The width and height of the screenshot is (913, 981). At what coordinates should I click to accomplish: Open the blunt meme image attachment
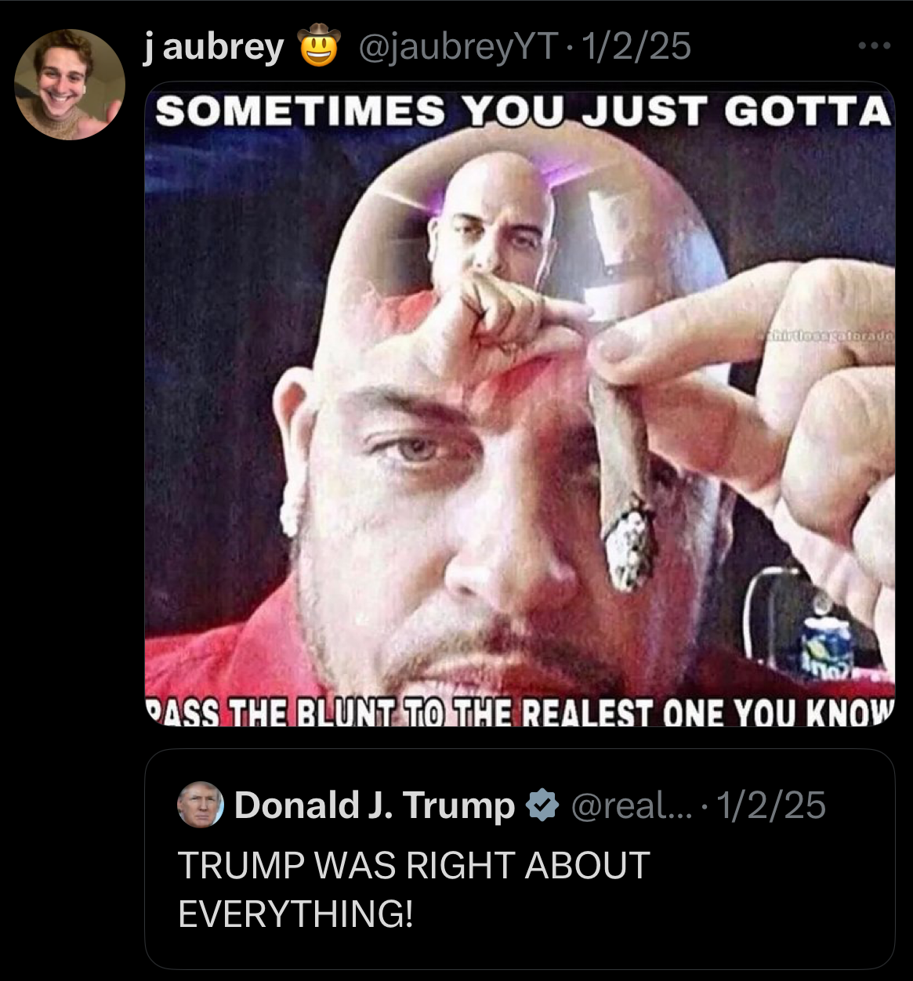click(520, 404)
